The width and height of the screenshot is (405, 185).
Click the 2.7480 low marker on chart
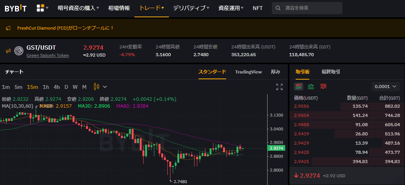pyautogui.click(x=180, y=182)
